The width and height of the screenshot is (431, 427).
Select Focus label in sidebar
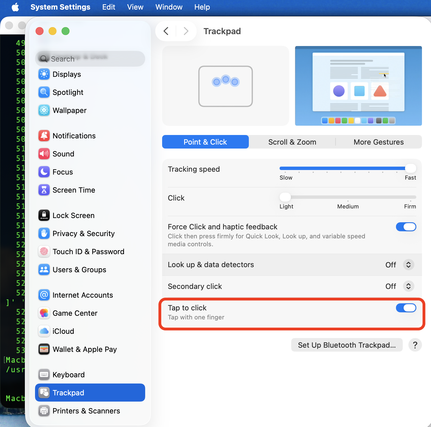click(x=63, y=172)
